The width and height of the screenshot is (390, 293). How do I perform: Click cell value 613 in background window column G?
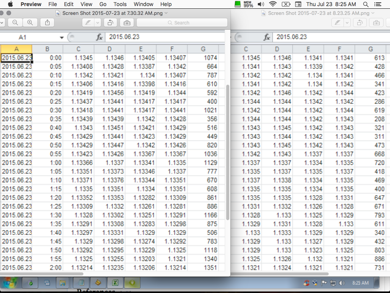pyautogui.click(x=371, y=58)
